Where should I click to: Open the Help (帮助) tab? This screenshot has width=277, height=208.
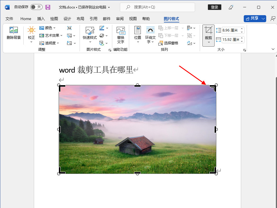pyautogui.click(x=146, y=19)
